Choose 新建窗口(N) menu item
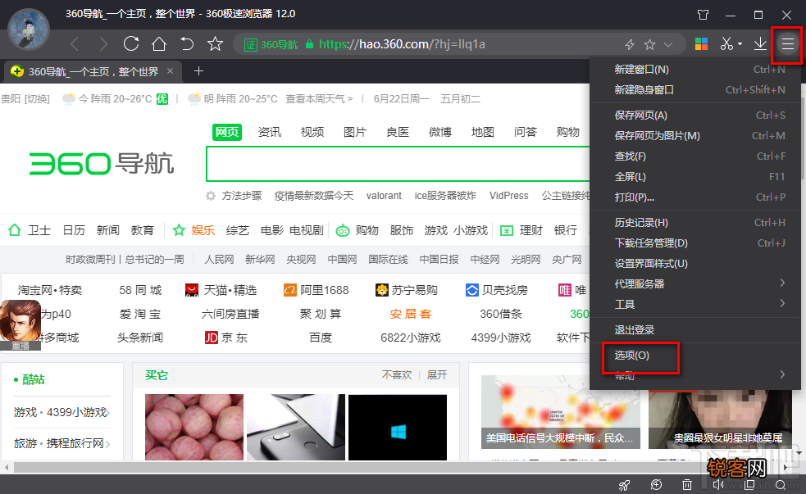 pyautogui.click(x=695, y=70)
